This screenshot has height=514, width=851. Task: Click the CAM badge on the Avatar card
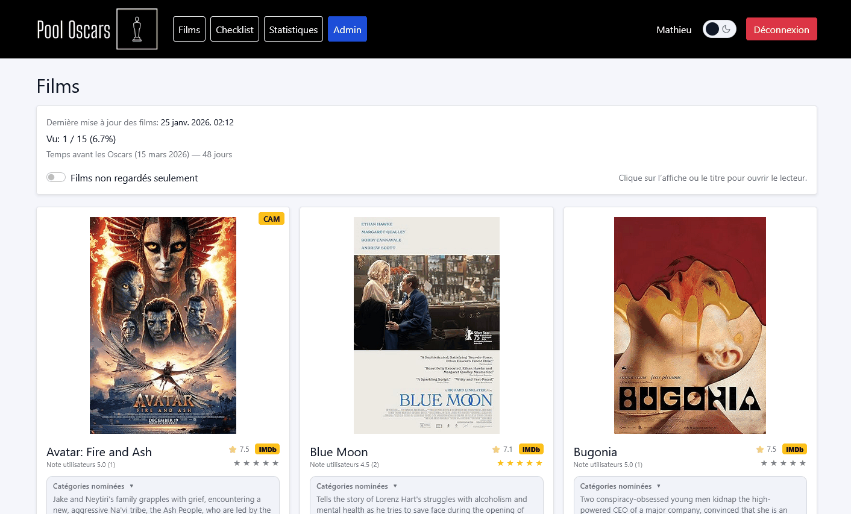[271, 219]
